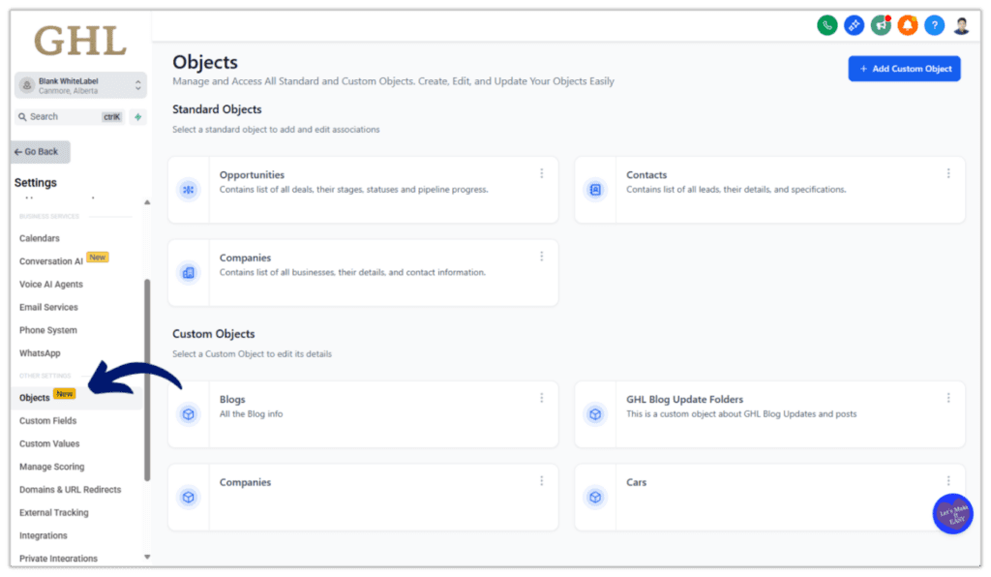The width and height of the screenshot is (991, 577).
Task: Click the Add Custom Object button
Action: pyautogui.click(x=904, y=69)
